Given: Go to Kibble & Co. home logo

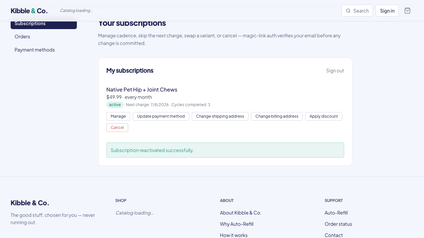Looking at the screenshot, I should pyautogui.click(x=29, y=11).
